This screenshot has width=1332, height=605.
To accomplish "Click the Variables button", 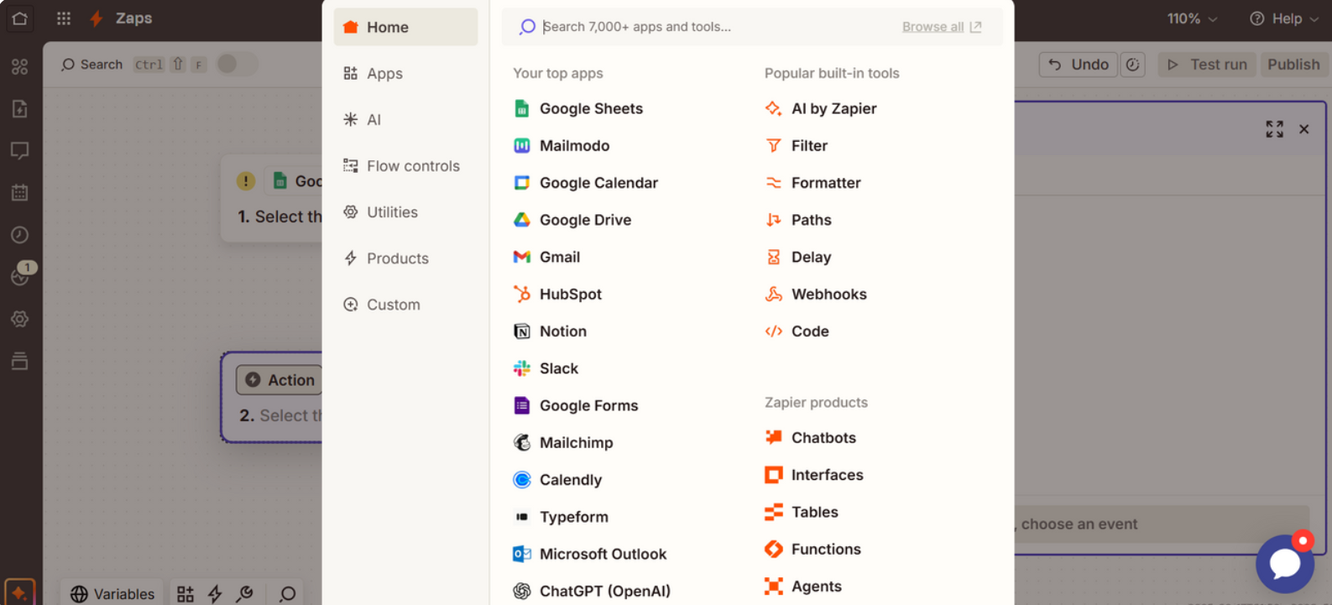I will click(112, 594).
